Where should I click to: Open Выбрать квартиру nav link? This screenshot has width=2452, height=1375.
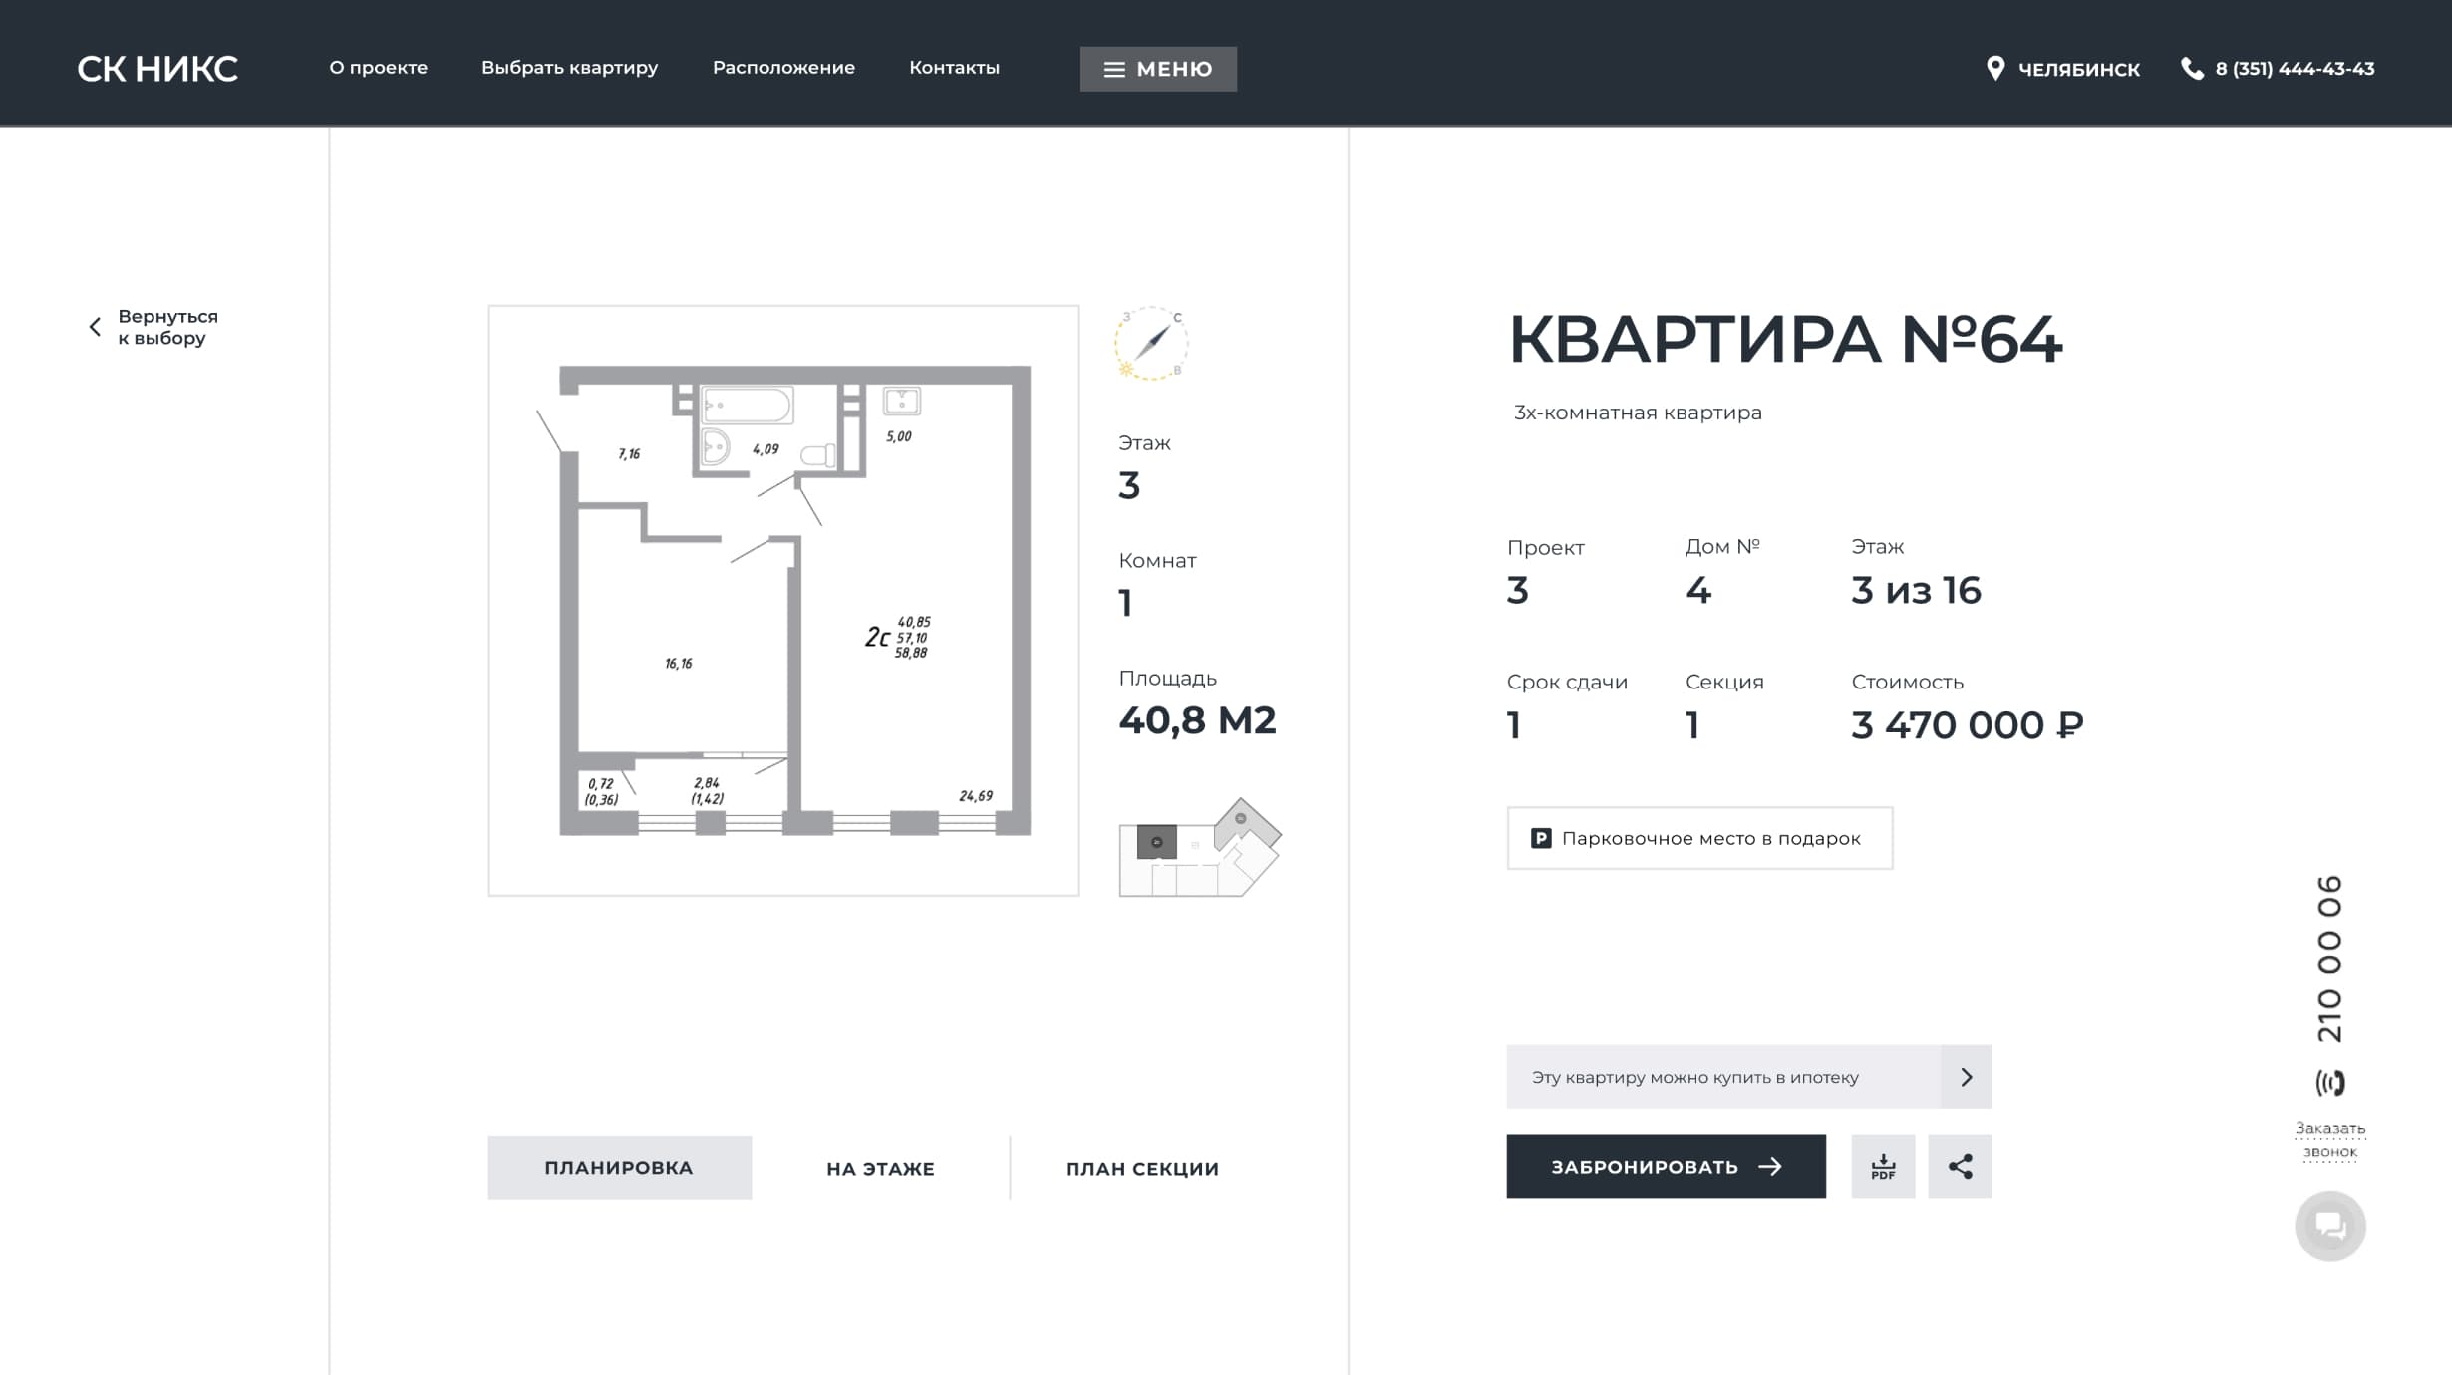click(x=569, y=68)
